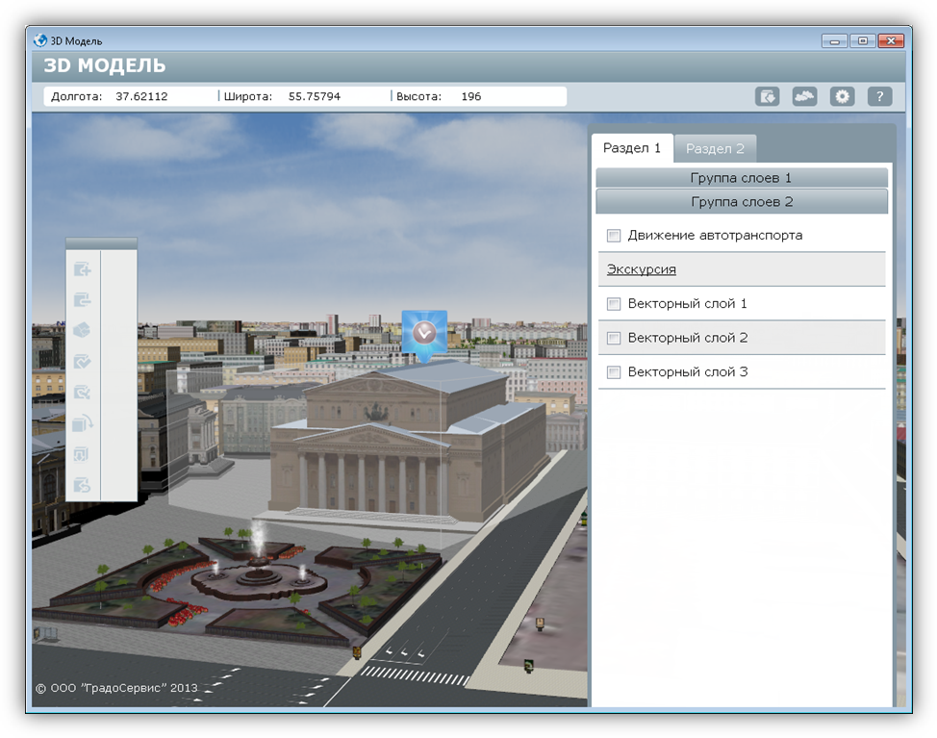Open settings via the gear icon
The image size is (937, 738).
tap(842, 96)
